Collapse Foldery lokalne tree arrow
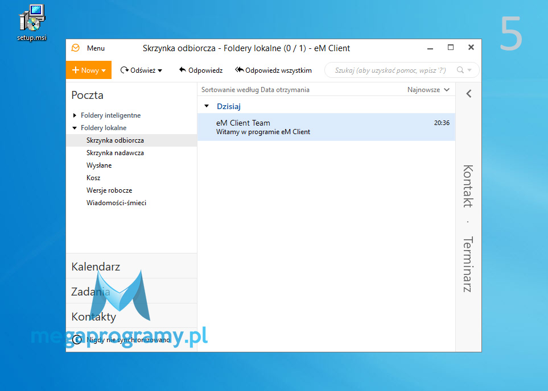Image resolution: width=548 pixels, height=391 pixels. tap(75, 128)
